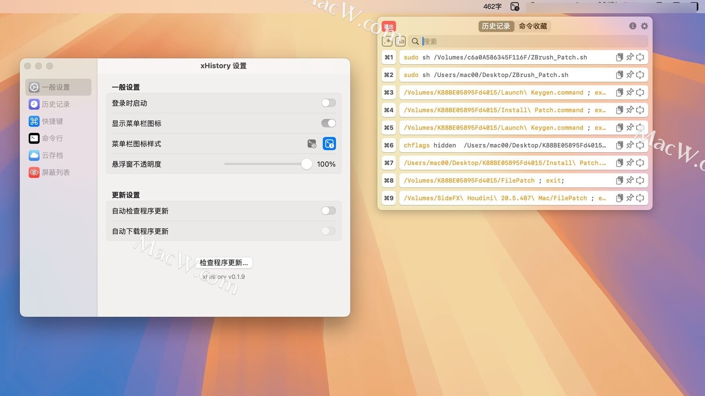Screen dimensions: 705x396
Task: Expand the ⌘9 SideFX Houdini command row
Action: (x=640, y=198)
